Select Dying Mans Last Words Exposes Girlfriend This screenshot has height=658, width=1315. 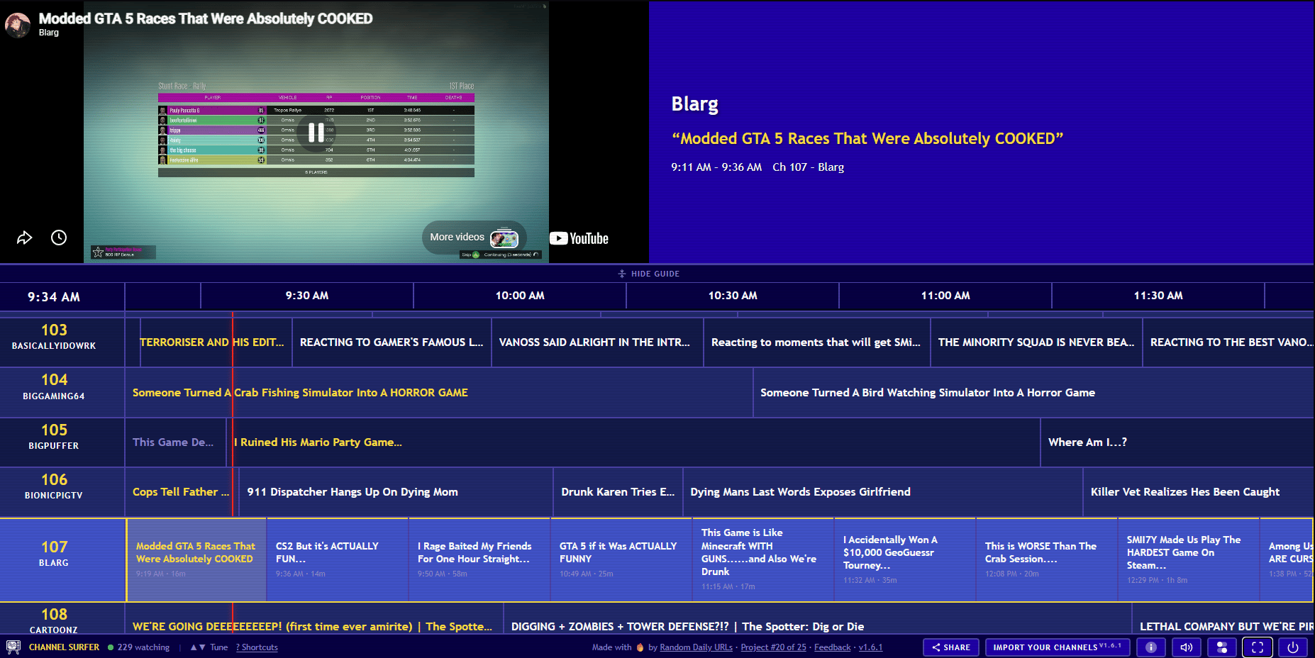tap(883, 491)
